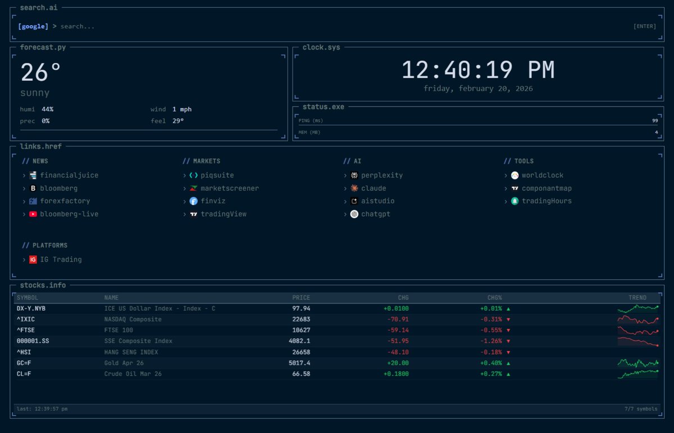674x433 pixels.
Task: Select the ^IXIC symbol cell
Action: 26,319
